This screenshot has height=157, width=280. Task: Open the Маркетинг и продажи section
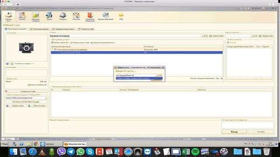pos(35,17)
